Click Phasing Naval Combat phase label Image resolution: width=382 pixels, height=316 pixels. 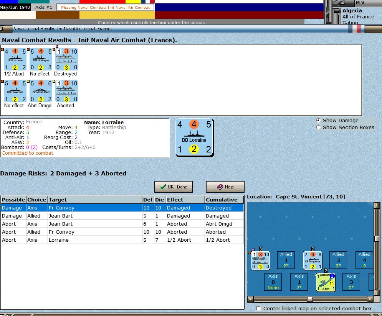coord(105,7)
